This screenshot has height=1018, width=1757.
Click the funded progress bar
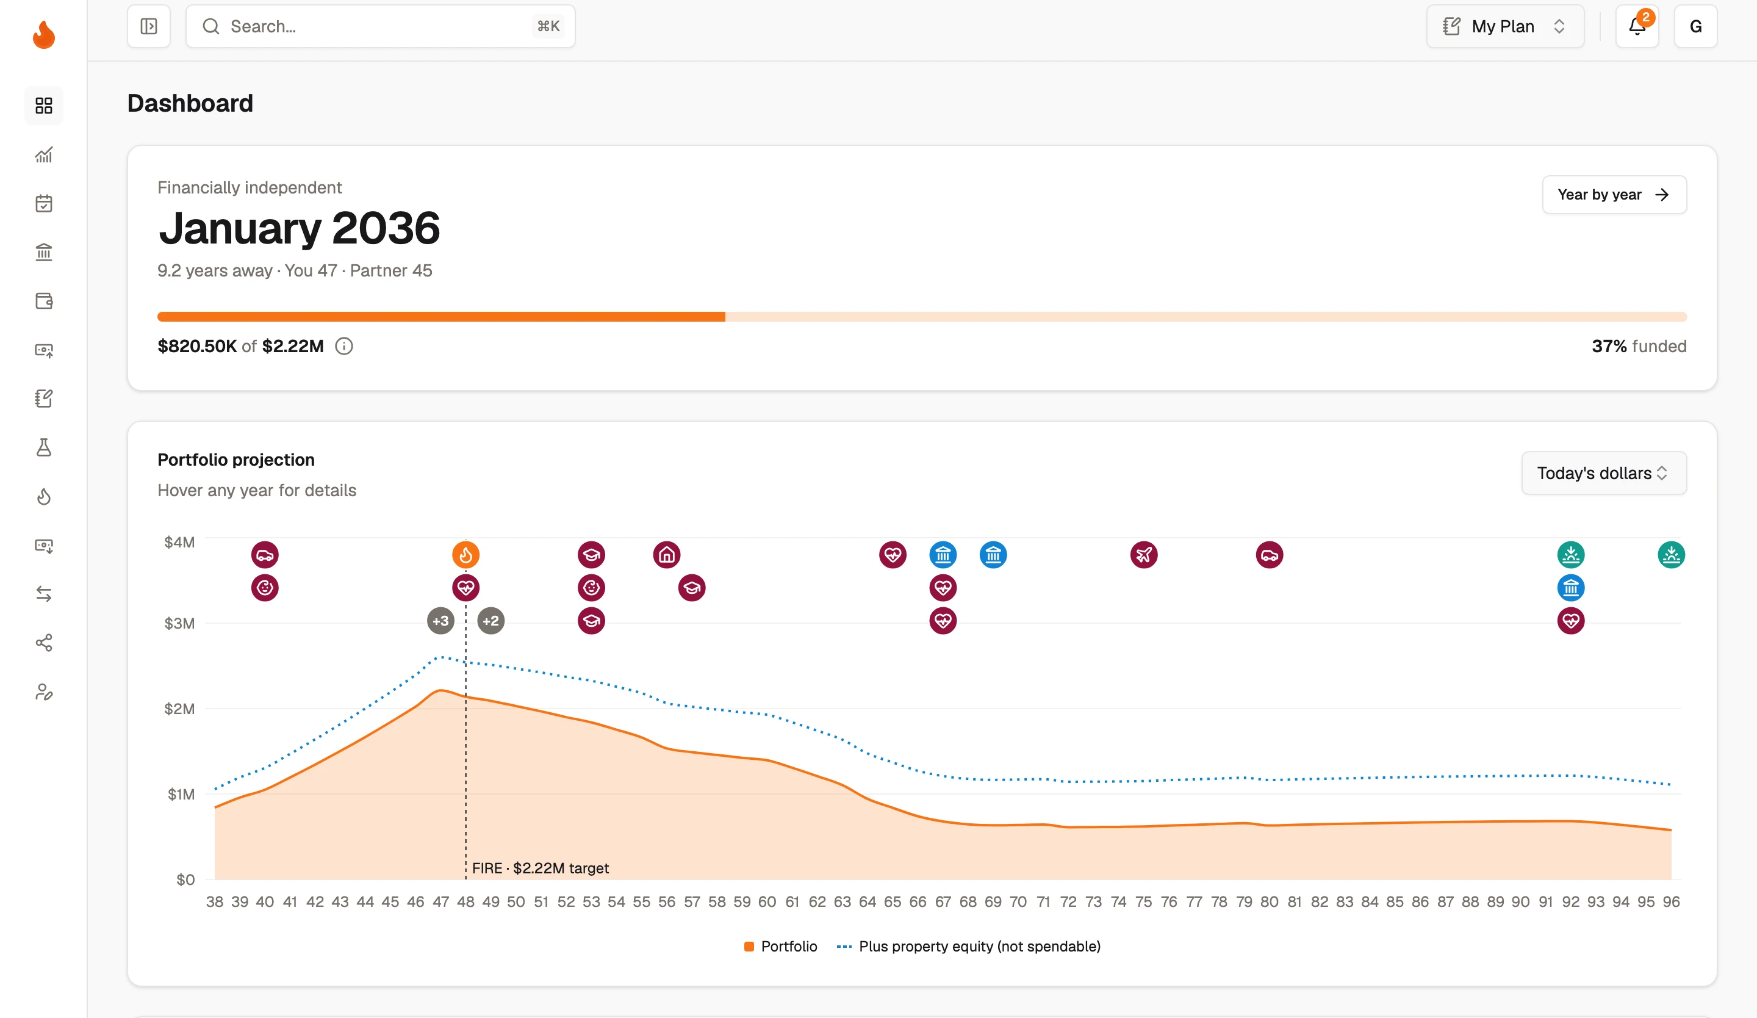tap(922, 317)
